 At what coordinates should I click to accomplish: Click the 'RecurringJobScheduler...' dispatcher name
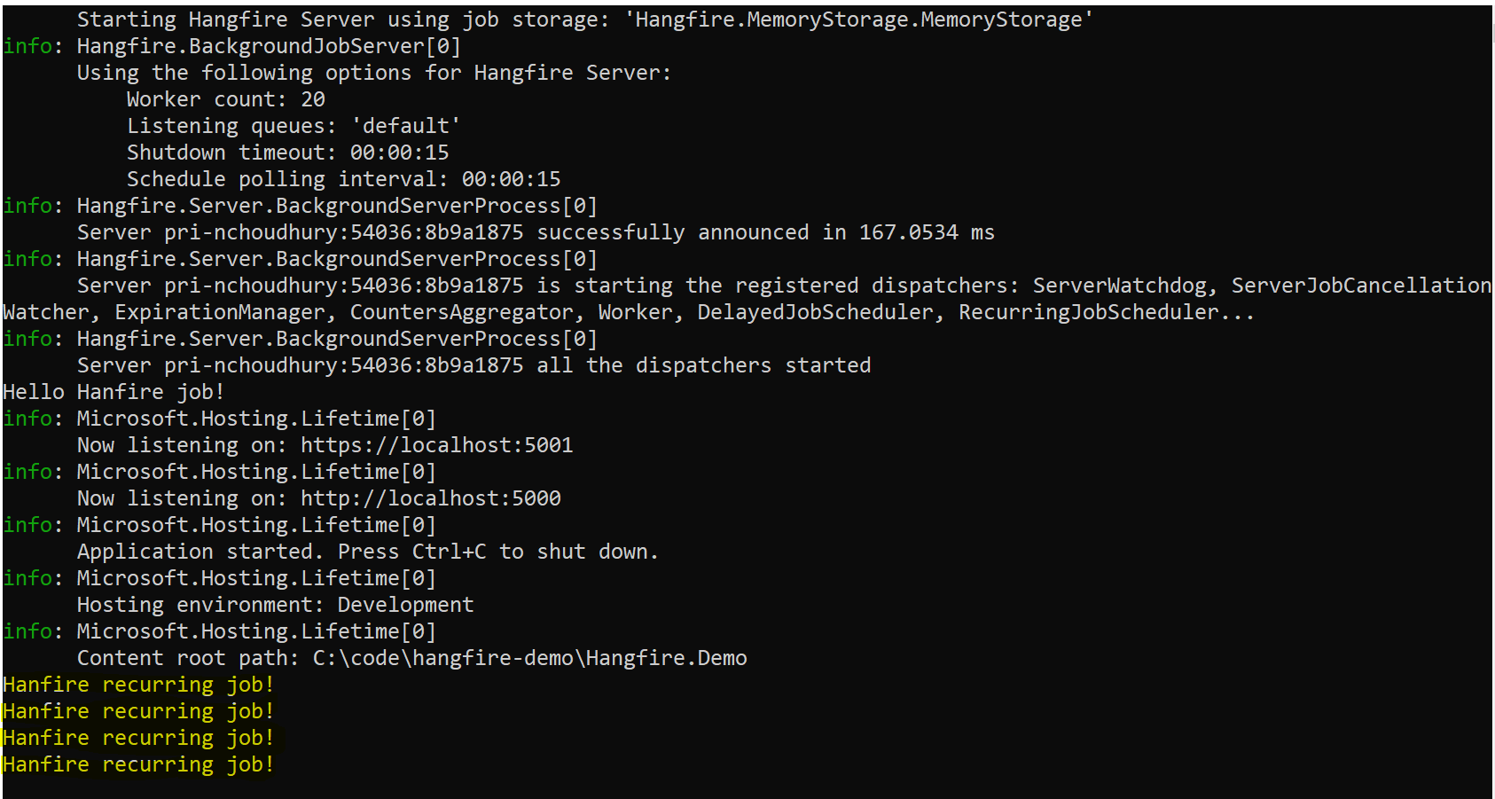tap(1106, 312)
